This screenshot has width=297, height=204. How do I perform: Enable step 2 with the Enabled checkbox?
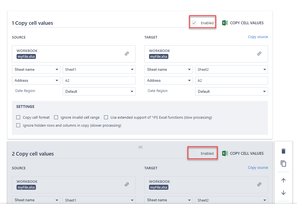194,153
